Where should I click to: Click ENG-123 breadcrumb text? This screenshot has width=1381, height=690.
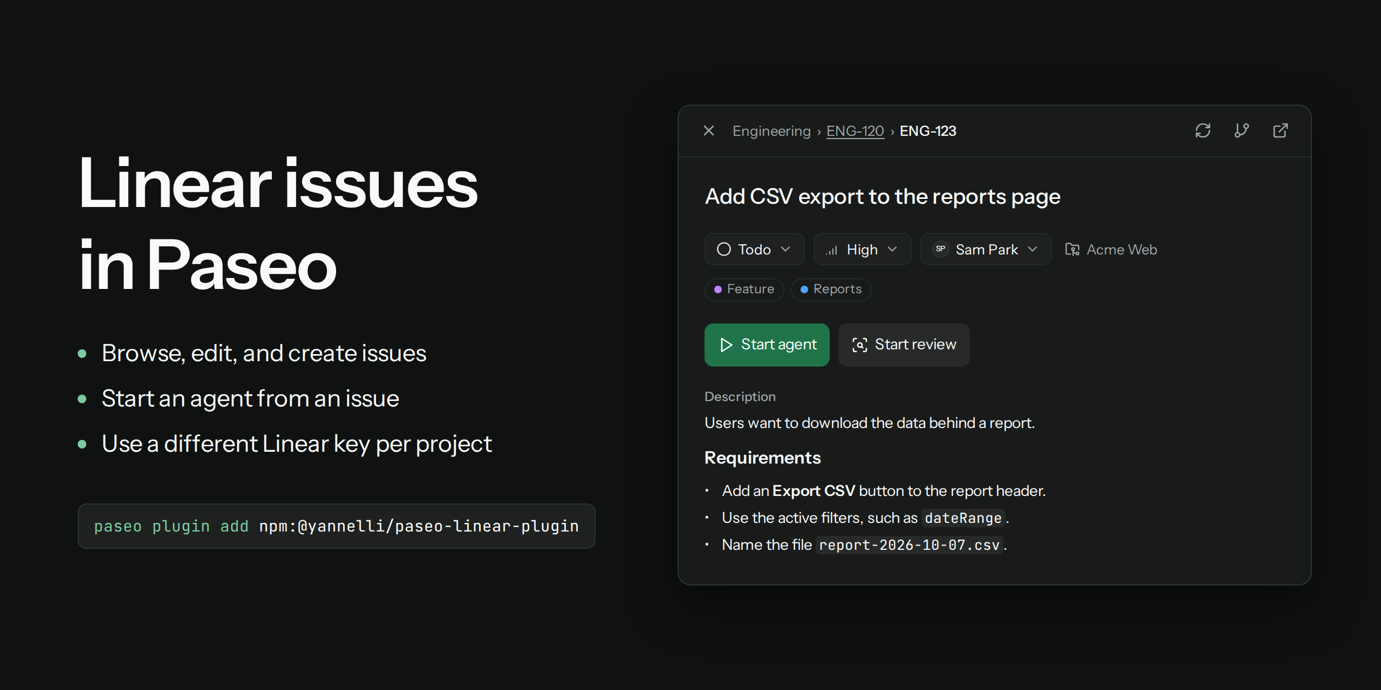928,131
